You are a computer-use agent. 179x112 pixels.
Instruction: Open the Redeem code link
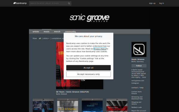click(x=137, y=107)
